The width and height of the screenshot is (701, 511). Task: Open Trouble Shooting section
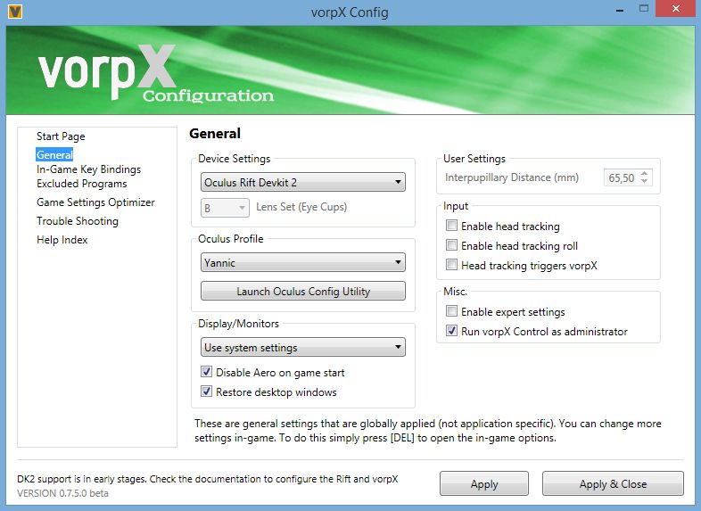click(x=78, y=221)
